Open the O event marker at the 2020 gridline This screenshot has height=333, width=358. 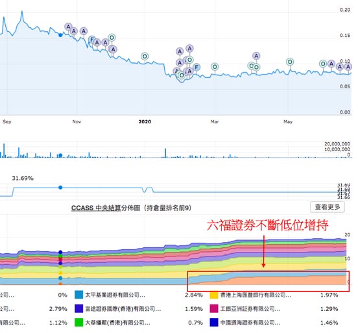tap(145, 56)
